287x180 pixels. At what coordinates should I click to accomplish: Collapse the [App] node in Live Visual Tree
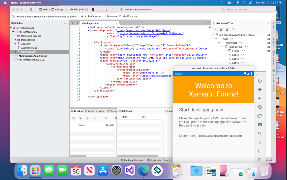click(x=216, y=39)
